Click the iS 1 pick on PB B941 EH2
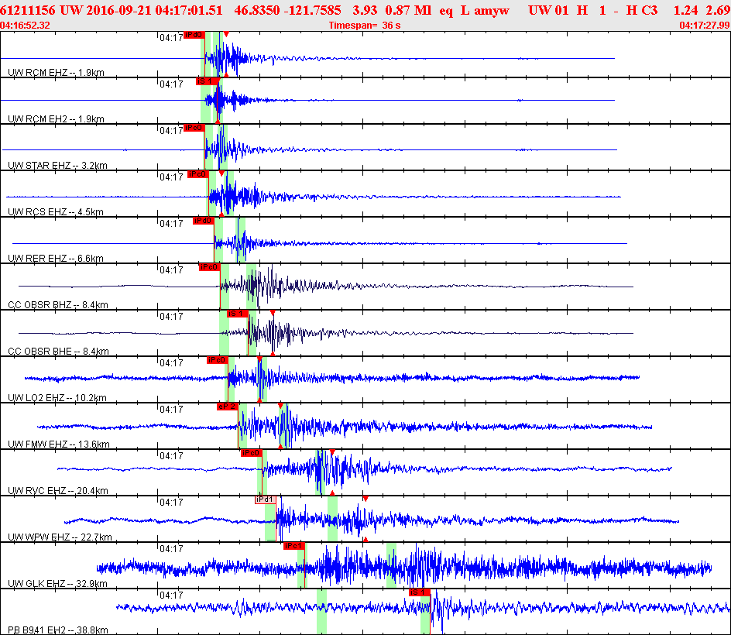The width and height of the screenshot is (731, 635). coord(419,592)
